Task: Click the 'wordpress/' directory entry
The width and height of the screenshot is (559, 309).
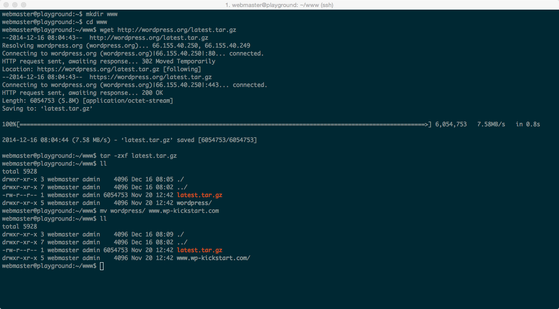Action: pyautogui.click(x=194, y=203)
